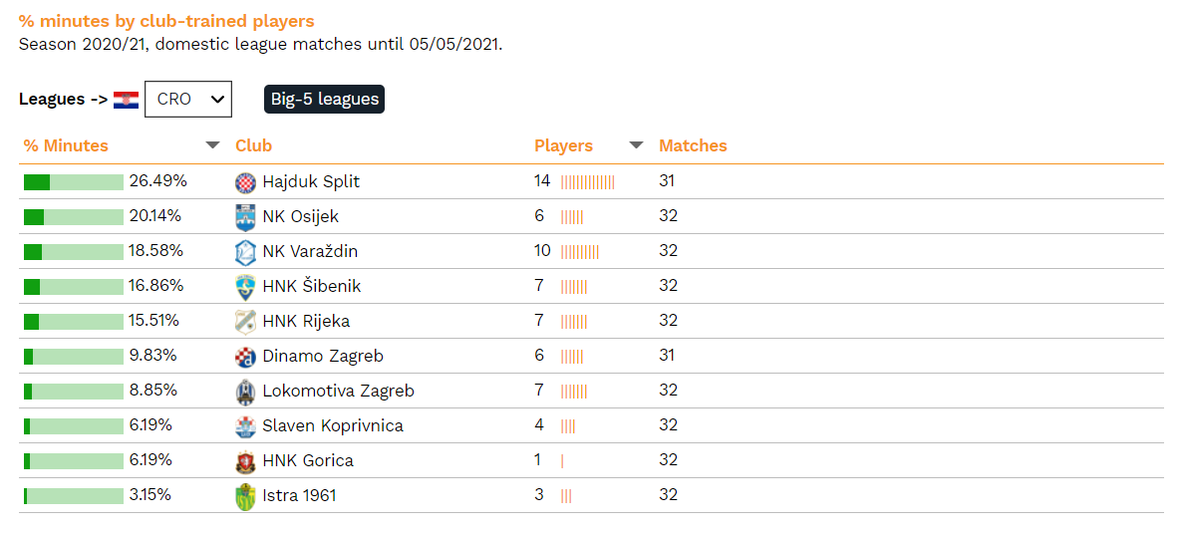The image size is (1186, 535).
Task: Sort by % Minutes arrow
Action: pos(212,145)
